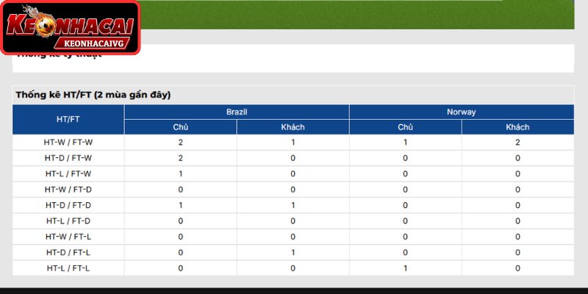Select the 'HT-L / FT-L' row label
The height and width of the screenshot is (294, 588).
pyautogui.click(x=68, y=268)
